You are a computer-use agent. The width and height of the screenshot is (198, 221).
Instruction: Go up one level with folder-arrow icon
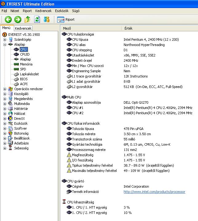(x=27, y=19)
